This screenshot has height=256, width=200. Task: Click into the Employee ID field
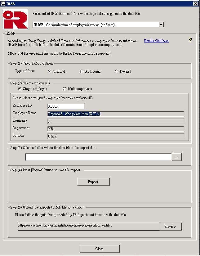66,106
